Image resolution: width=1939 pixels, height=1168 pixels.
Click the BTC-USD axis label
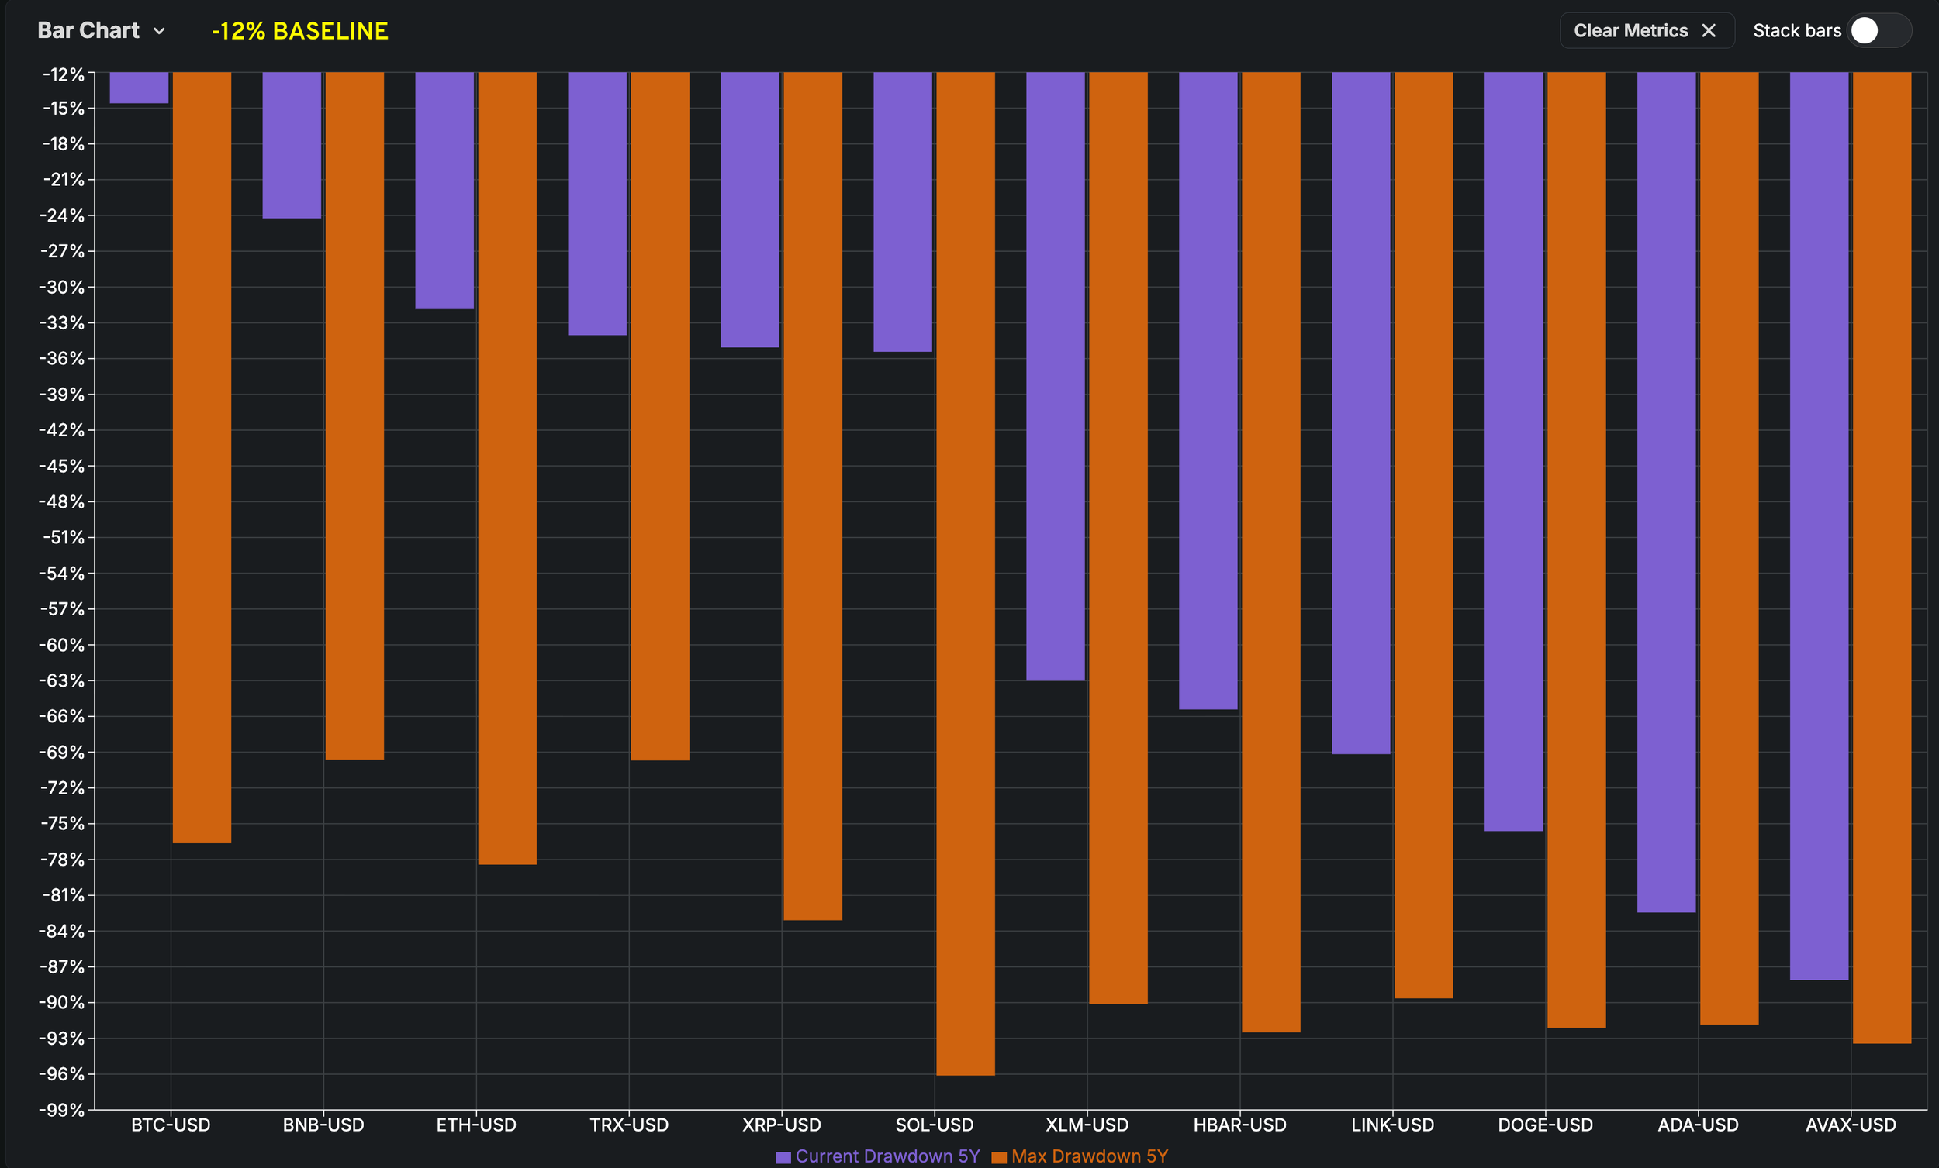tap(171, 1125)
